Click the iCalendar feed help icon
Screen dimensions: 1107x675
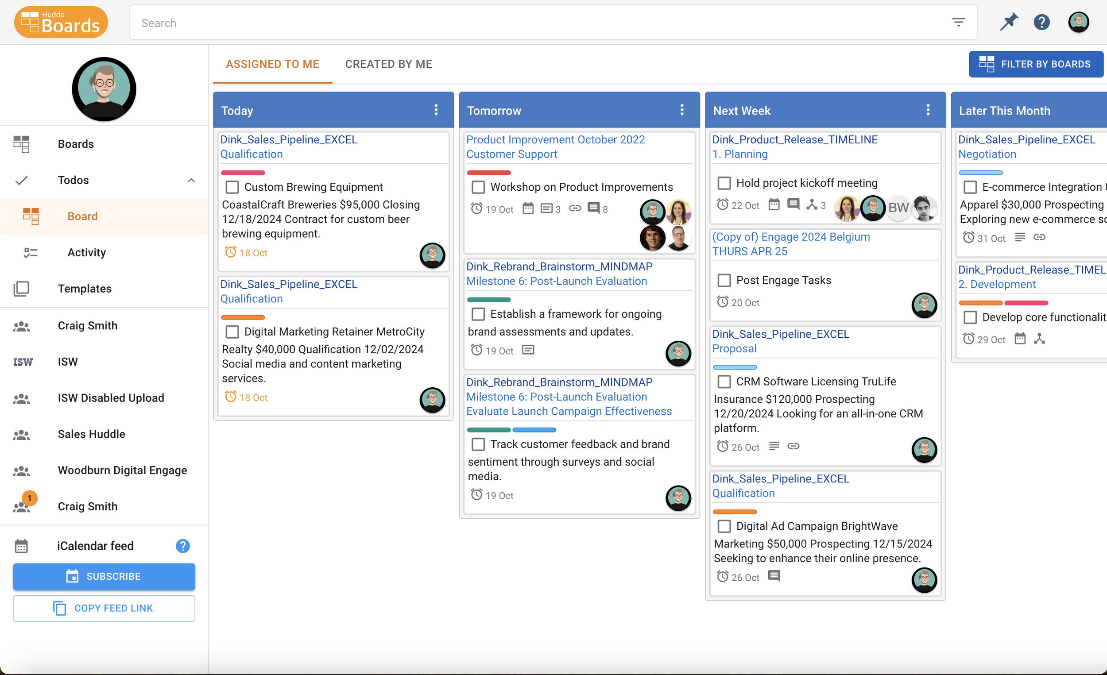coord(182,546)
